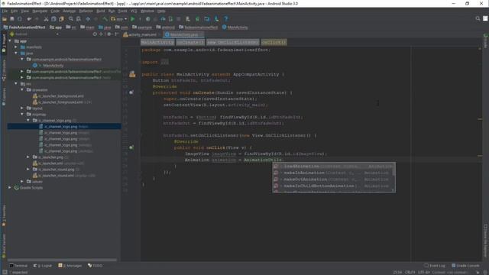This screenshot has height=275, width=489.
Task: Click Search Everywhere magnifier at top right
Action: 478,18
